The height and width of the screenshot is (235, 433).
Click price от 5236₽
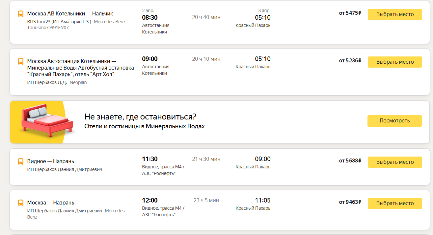pyautogui.click(x=350, y=61)
